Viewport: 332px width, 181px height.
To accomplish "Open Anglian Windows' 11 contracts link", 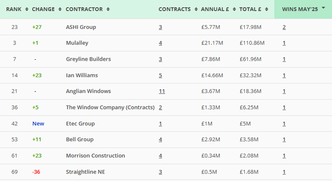I will [162, 91].
